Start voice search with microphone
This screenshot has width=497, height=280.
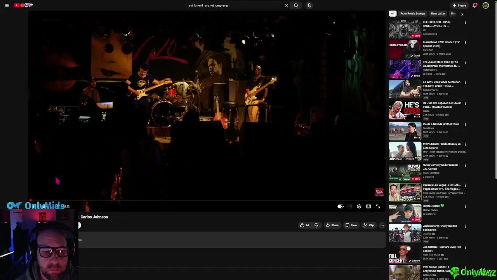pyautogui.click(x=309, y=5)
